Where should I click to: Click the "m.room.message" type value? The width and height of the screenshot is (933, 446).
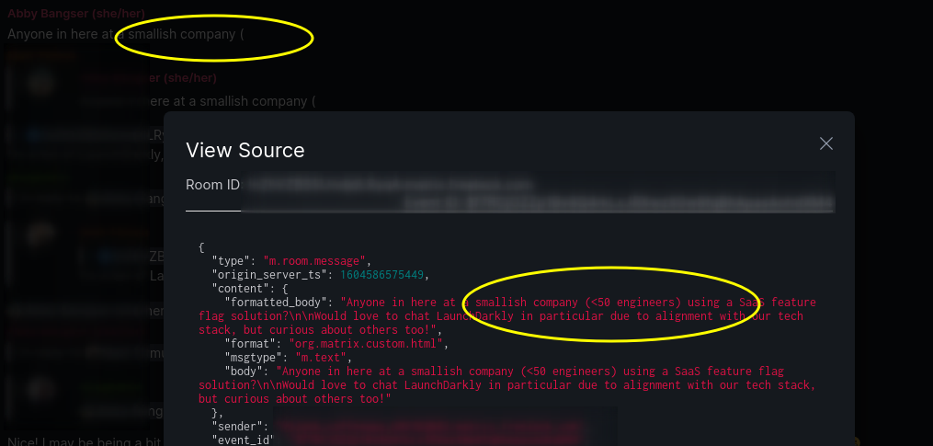(x=314, y=261)
